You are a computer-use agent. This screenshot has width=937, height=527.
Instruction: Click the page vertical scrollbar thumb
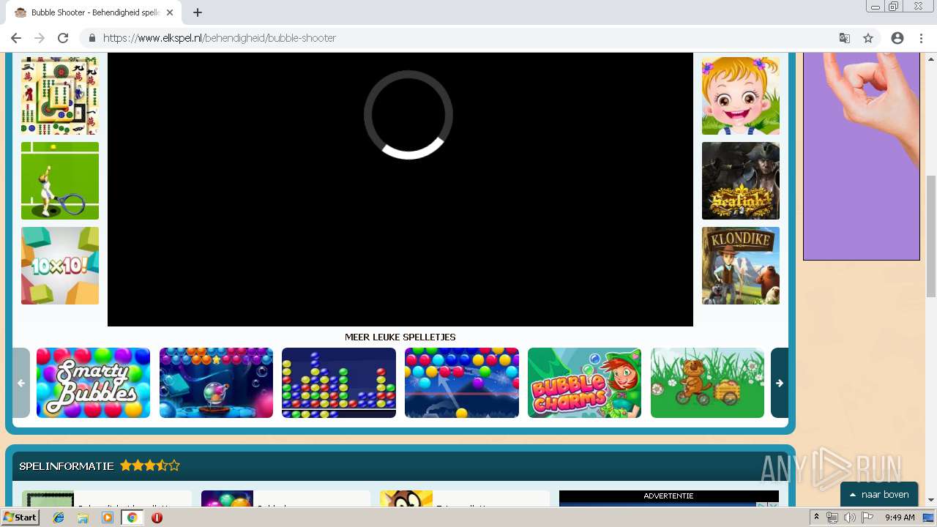point(931,236)
